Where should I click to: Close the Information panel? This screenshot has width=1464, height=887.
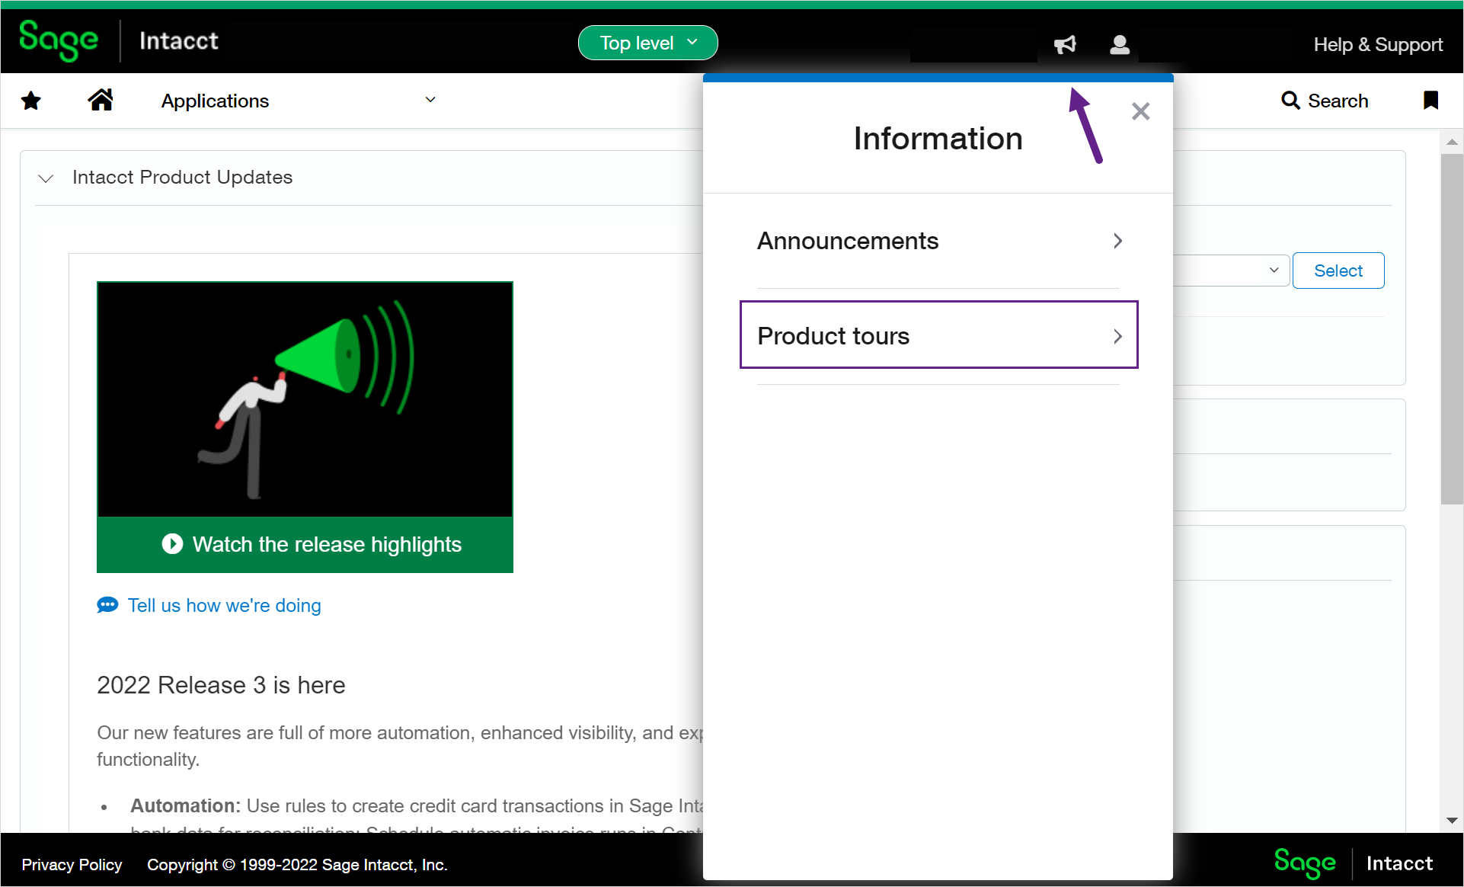1140,112
